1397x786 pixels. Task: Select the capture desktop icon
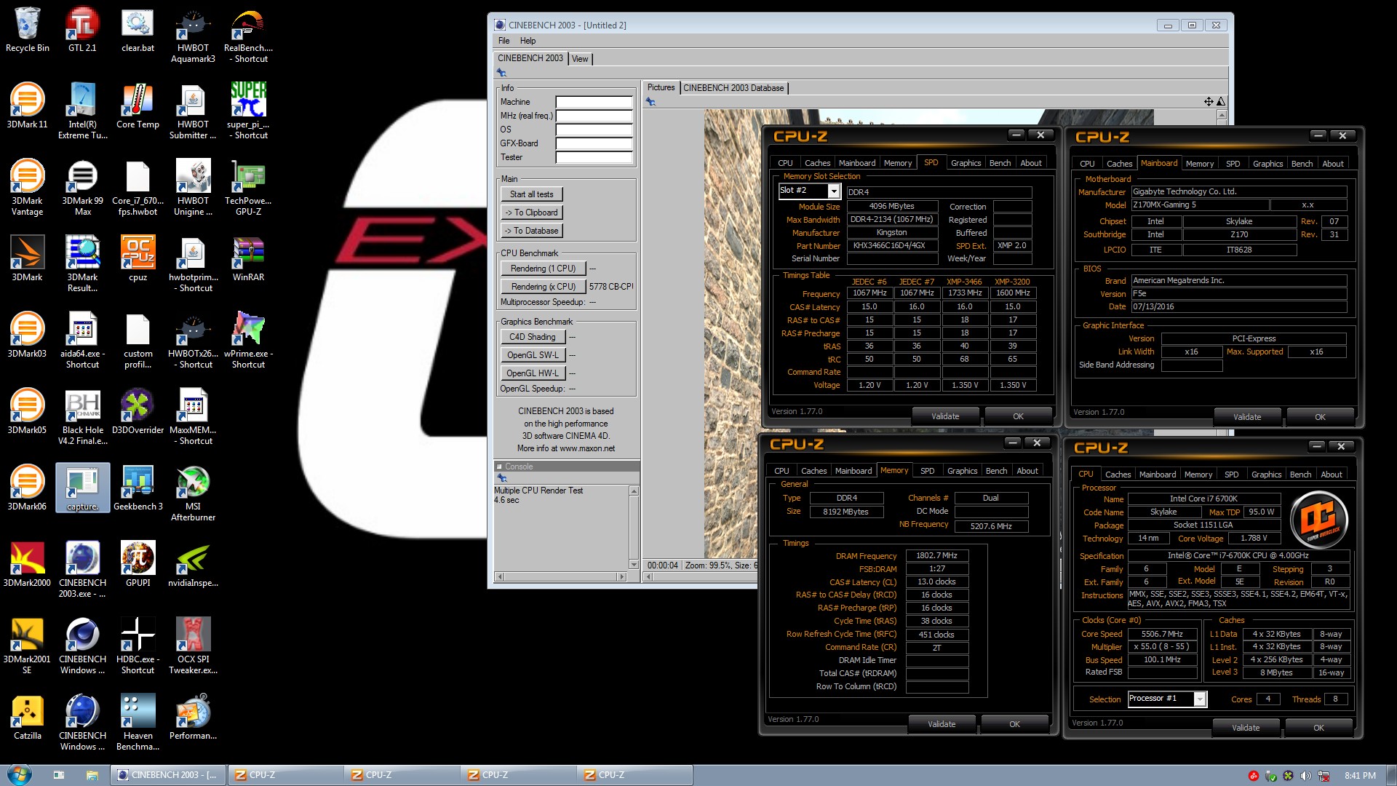[x=82, y=488]
